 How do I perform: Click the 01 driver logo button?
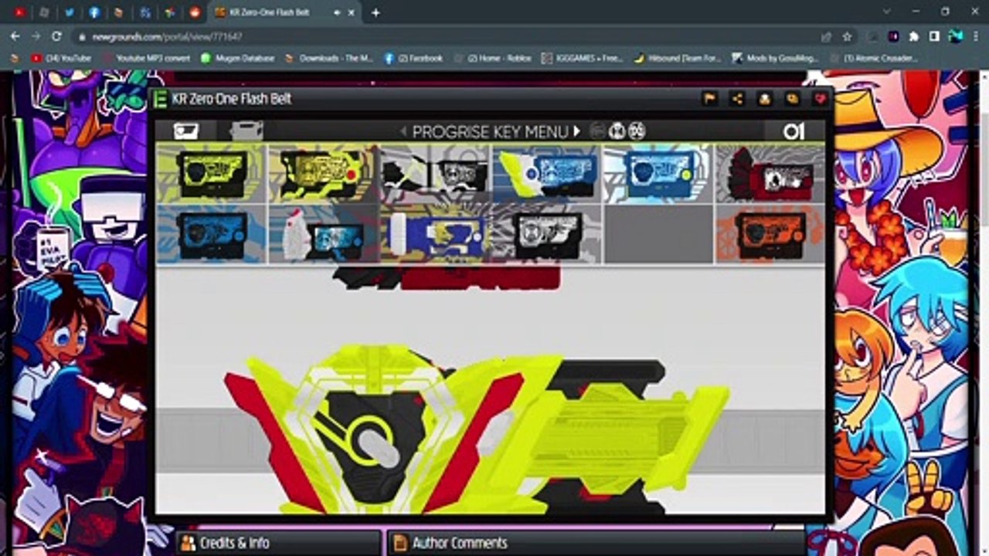pos(793,131)
